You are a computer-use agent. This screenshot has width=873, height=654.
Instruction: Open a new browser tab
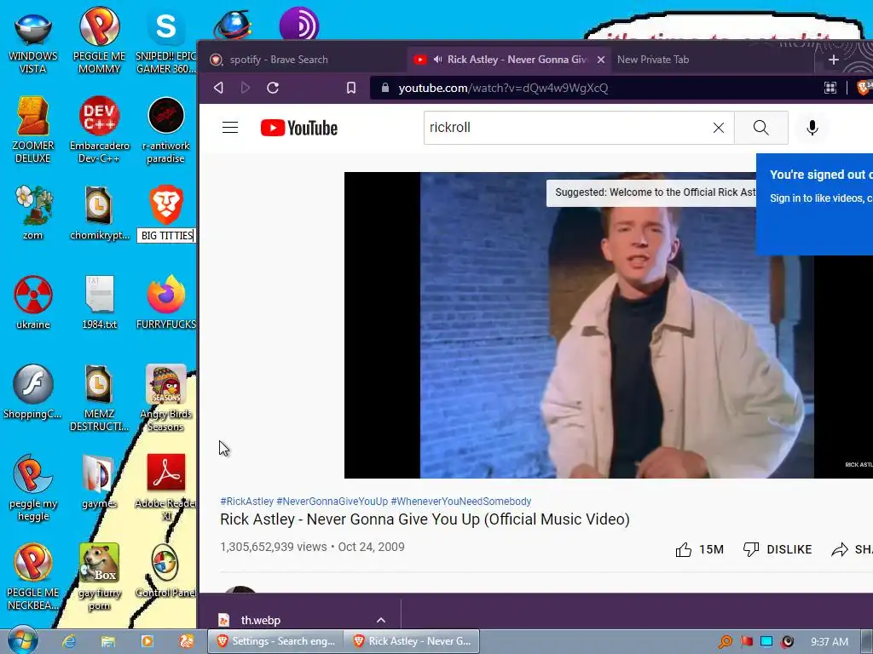click(834, 60)
